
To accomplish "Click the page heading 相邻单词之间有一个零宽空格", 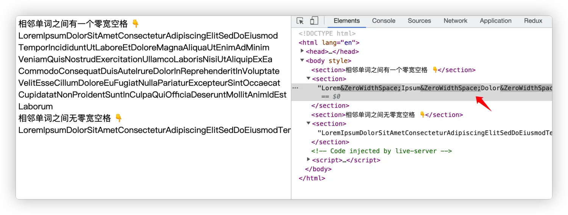I will point(79,24).
